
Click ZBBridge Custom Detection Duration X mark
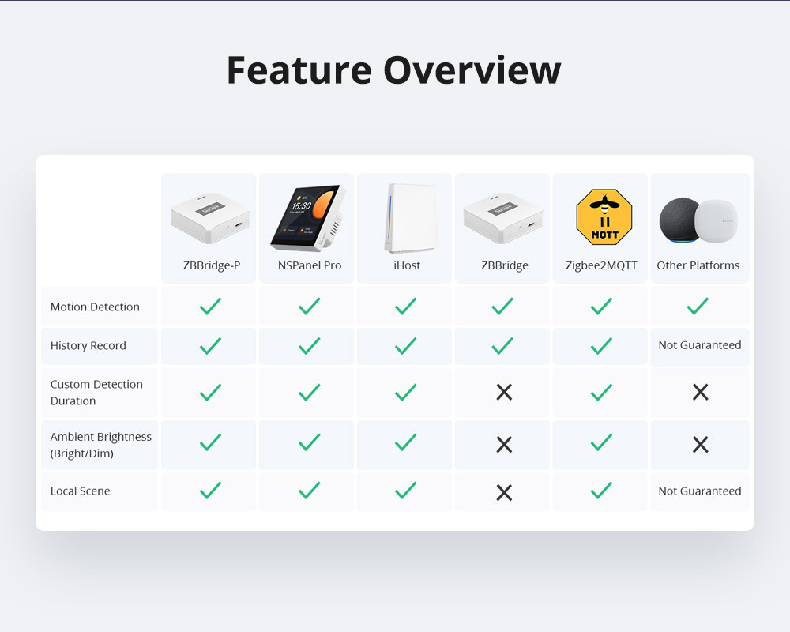[x=504, y=392]
